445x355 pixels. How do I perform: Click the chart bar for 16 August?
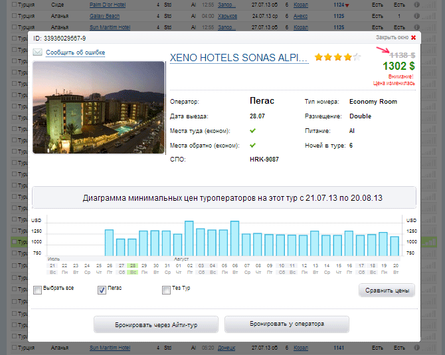[349, 243]
